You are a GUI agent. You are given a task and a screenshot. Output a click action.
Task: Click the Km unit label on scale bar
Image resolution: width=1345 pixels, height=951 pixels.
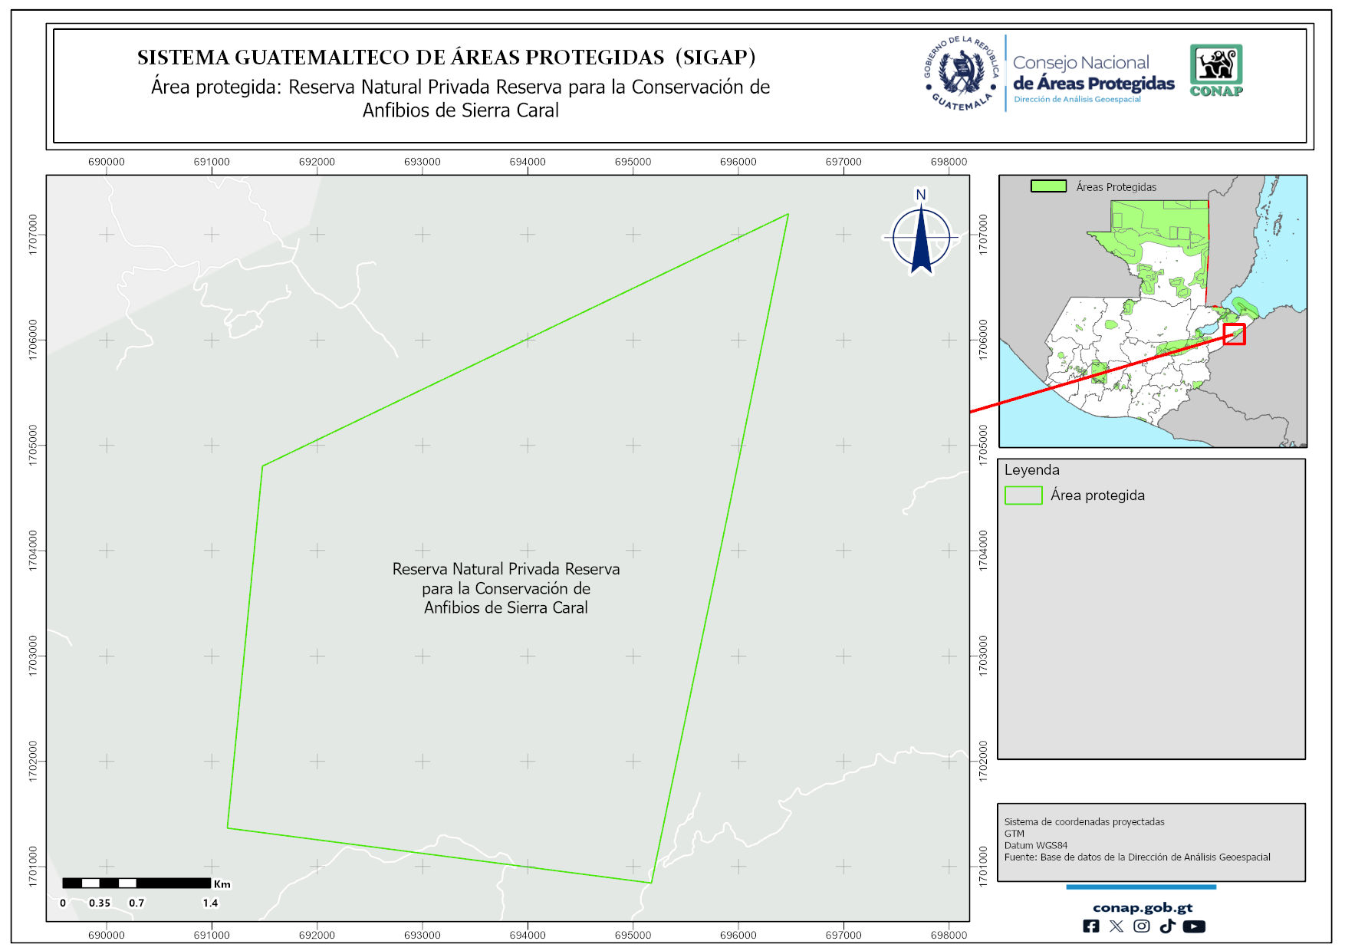pyautogui.click(x=222, y=884)
